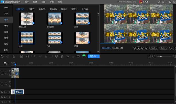The width and height of the screenshot is (176, 104).
Task: Lock text track 2
Action: click(6, 97)
